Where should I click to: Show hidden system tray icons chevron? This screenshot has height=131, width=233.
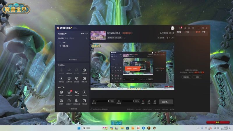point(198,128)
